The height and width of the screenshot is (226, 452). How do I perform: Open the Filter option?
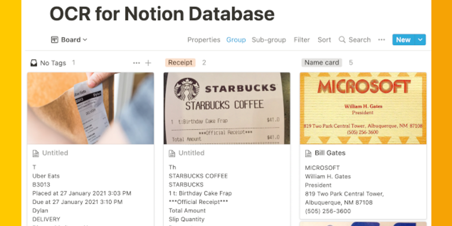[301, 40]
